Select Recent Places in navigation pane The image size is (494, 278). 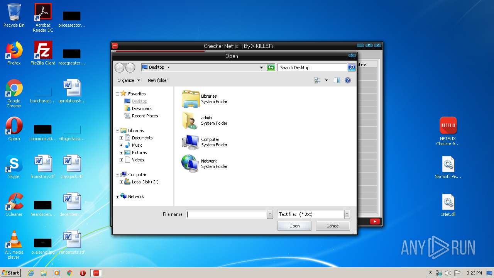click(141, 116)
